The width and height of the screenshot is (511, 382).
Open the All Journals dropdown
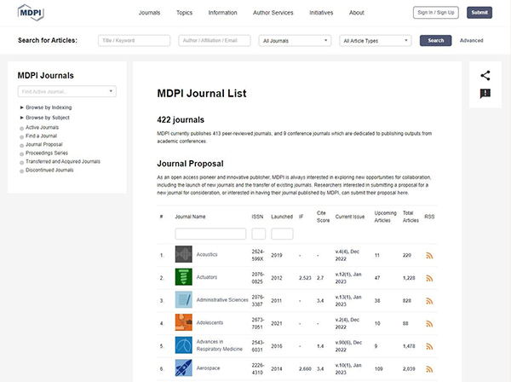tap(295, 41)
